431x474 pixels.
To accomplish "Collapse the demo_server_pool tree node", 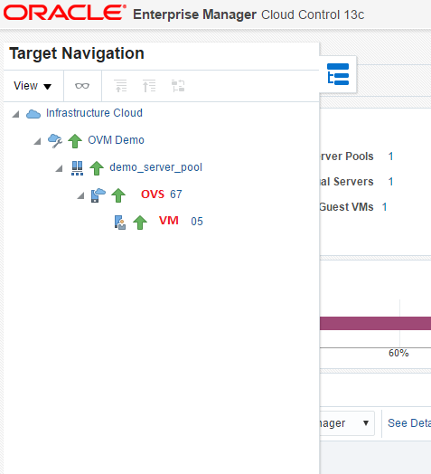I will point(60,168).
